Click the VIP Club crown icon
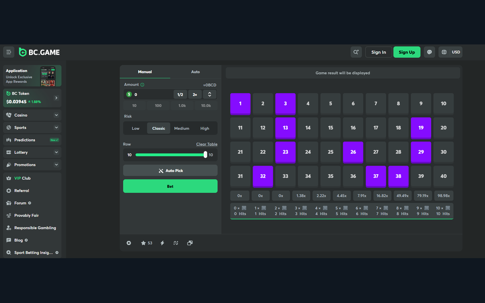The height and width of the screenshot is (303, 485). tap(9, 178)
